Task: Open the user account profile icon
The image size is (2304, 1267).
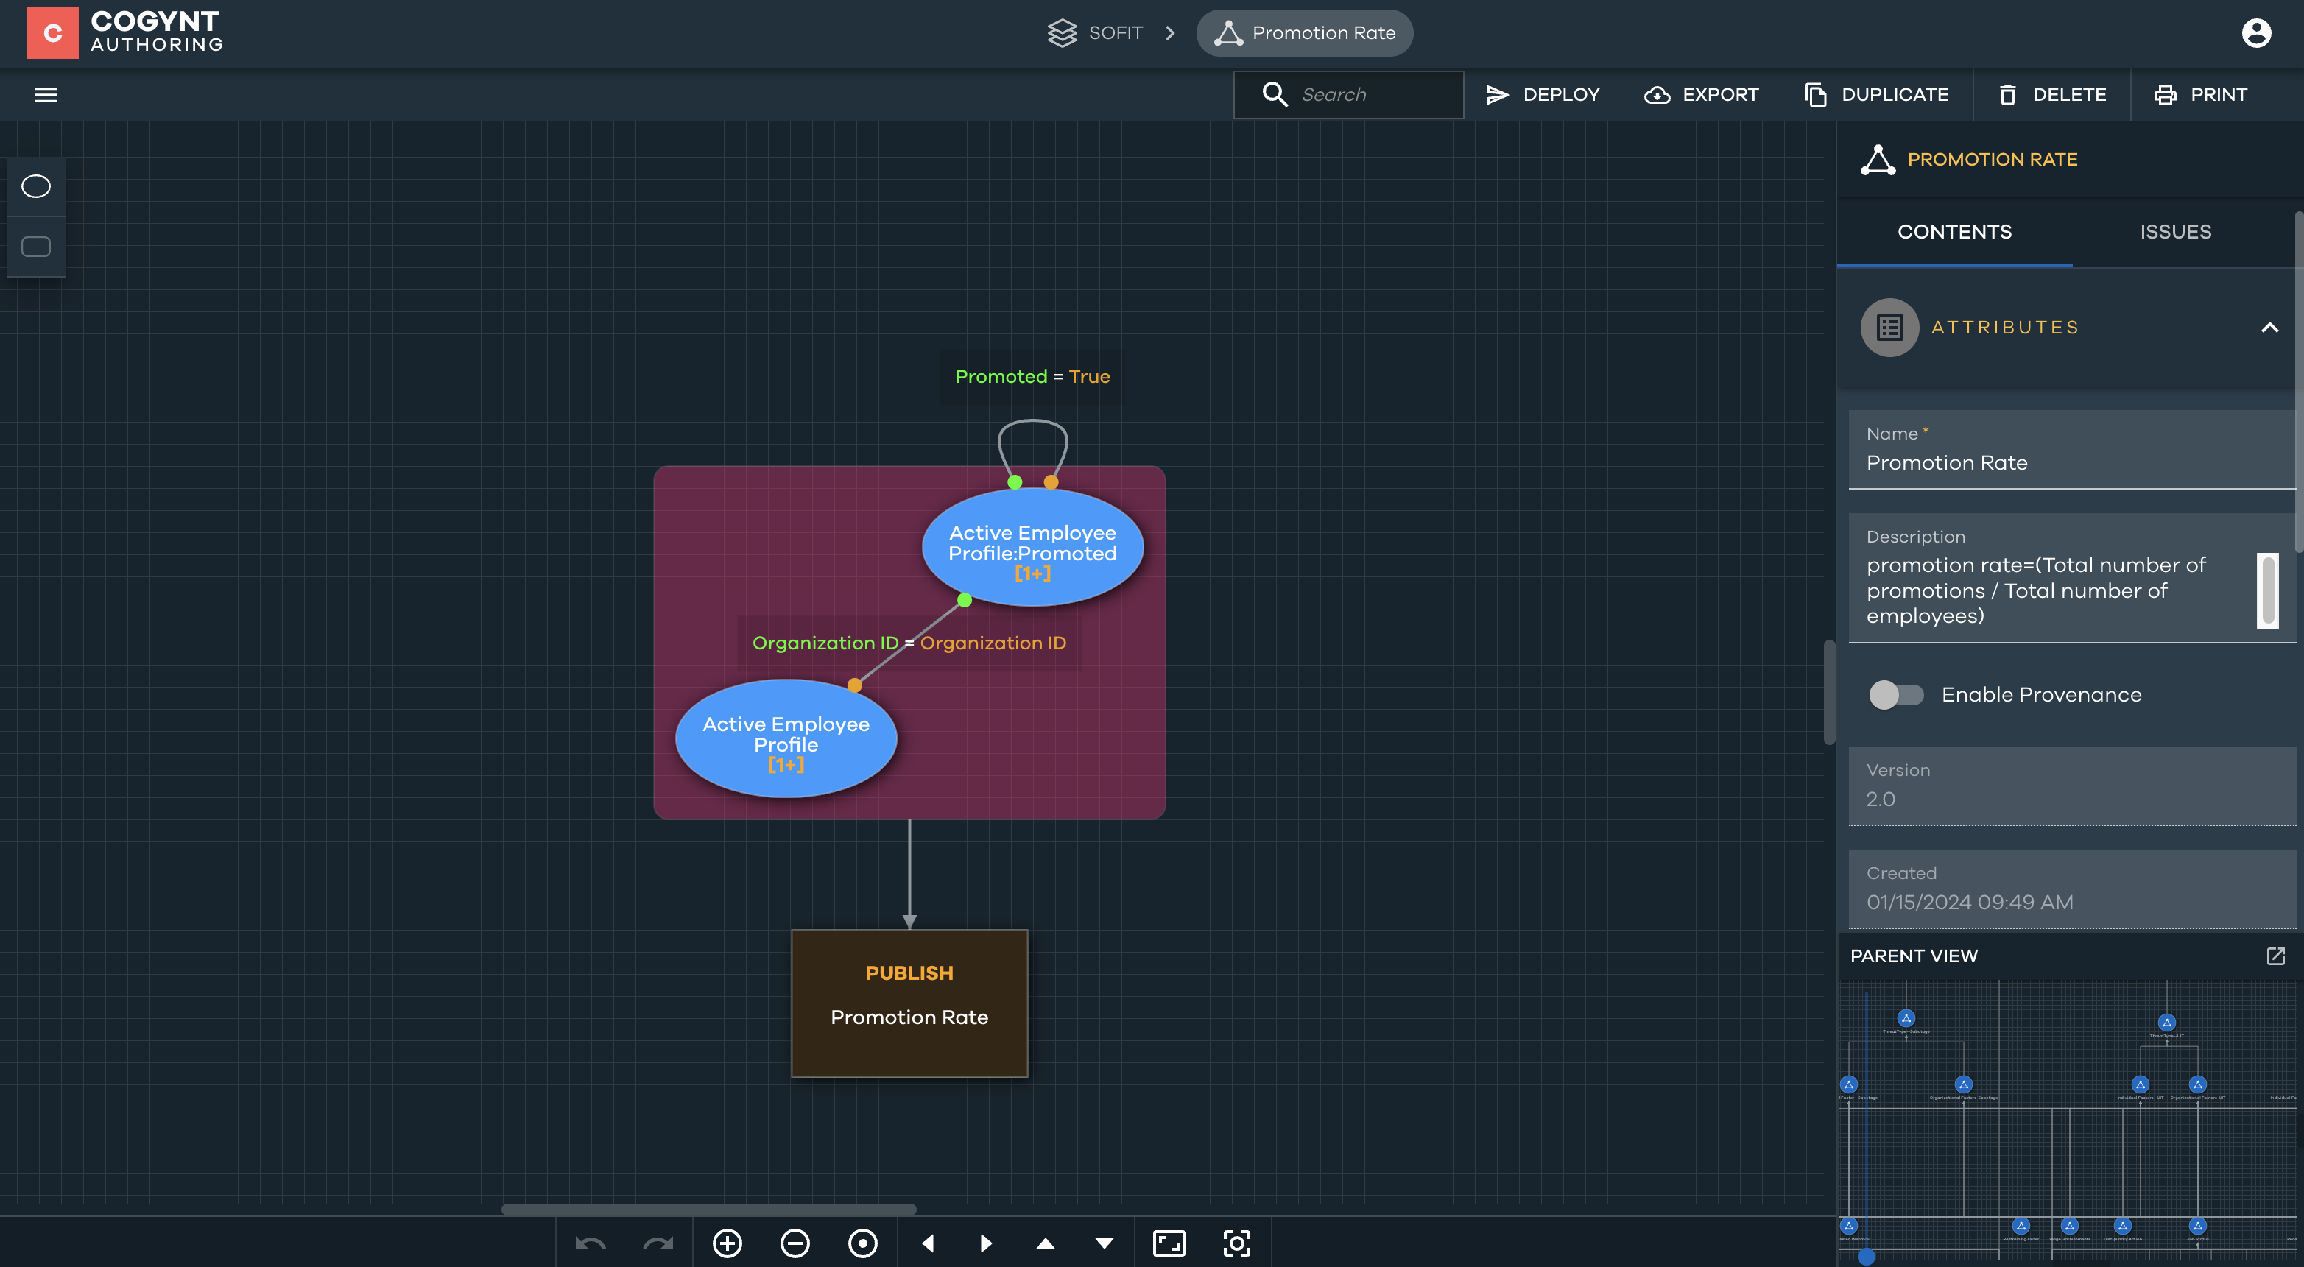Action: 2255,33
